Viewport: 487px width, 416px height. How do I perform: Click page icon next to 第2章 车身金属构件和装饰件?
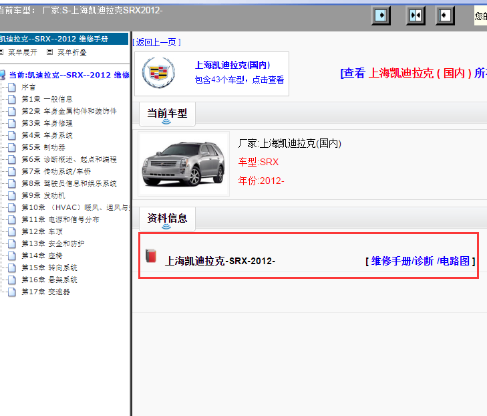pos(12,111)
